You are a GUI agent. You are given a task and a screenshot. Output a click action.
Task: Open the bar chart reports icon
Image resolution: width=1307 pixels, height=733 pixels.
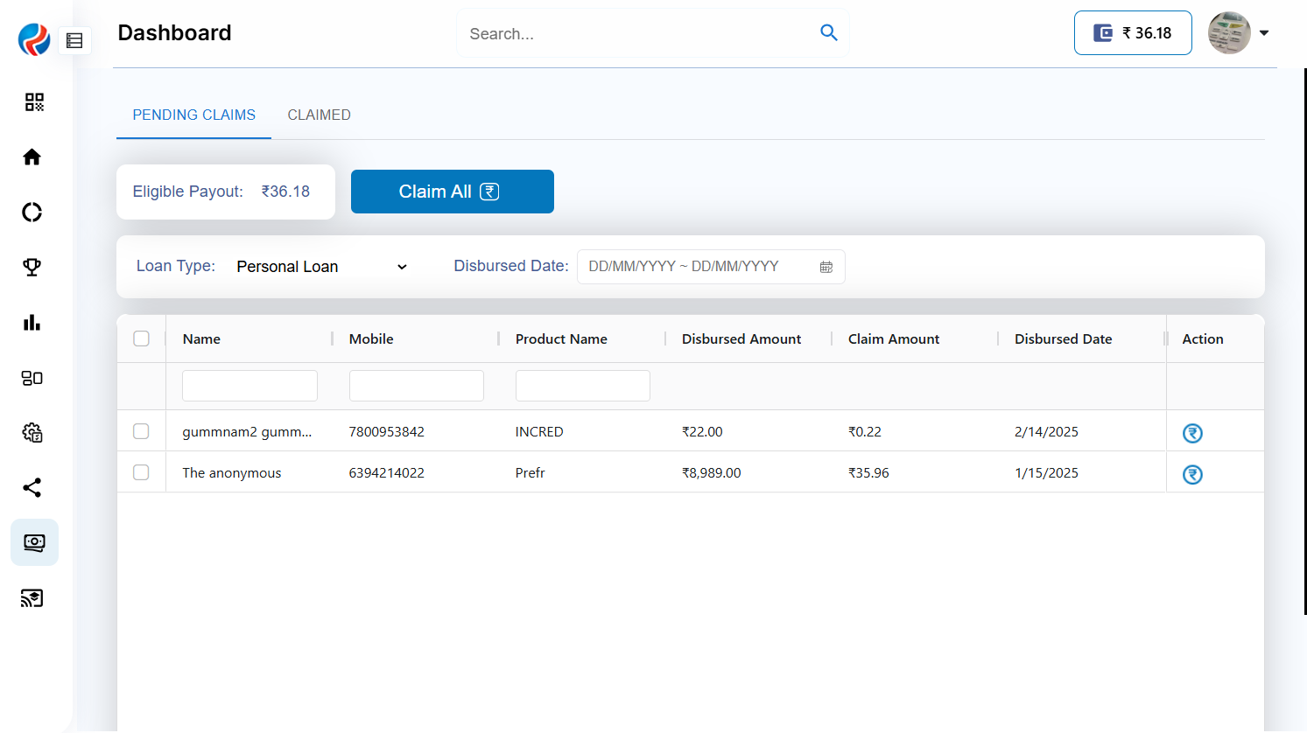point(32,323)
